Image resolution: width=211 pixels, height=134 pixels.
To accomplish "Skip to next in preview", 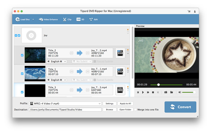I will pos(158,92).
